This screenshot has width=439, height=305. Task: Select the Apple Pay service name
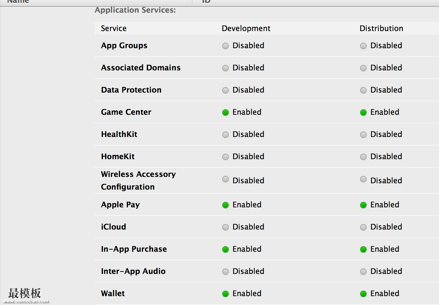pyautogui.click(x=120, y=205)
